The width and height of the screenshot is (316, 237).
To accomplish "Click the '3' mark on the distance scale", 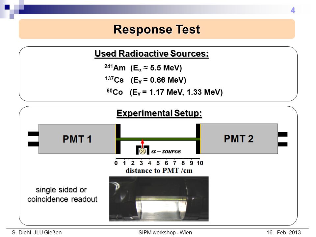I will coord(141,163).
